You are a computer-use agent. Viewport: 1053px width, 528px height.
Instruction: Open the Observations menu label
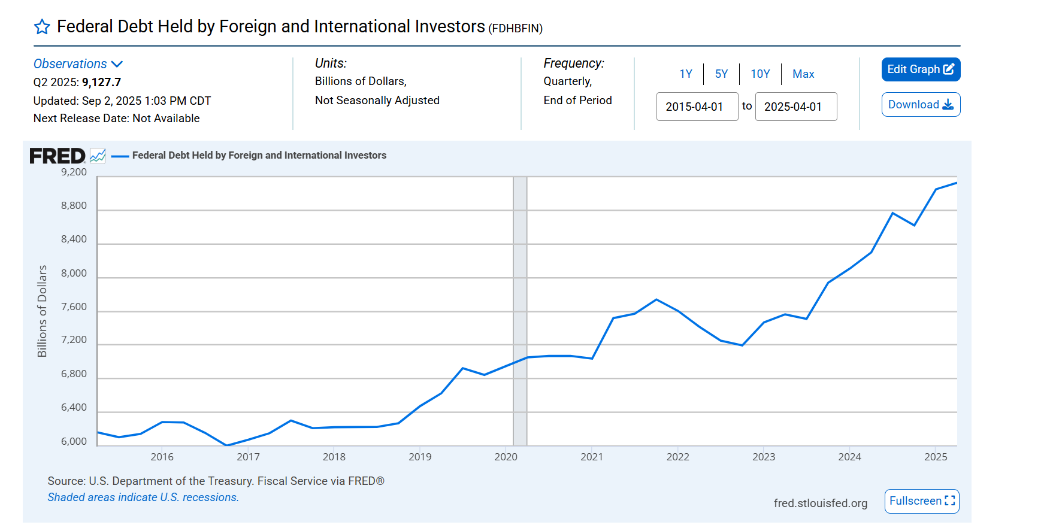point(70,64)
